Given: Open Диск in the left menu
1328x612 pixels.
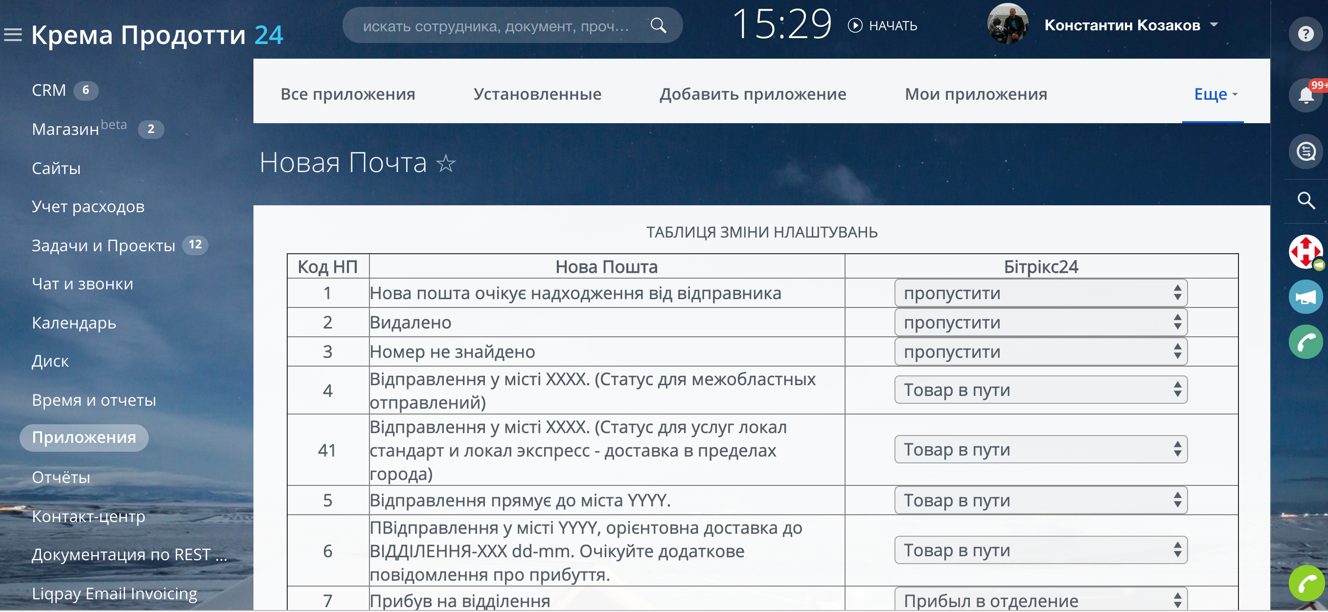Looking at the screenshot, I should (x=50, y=361).
